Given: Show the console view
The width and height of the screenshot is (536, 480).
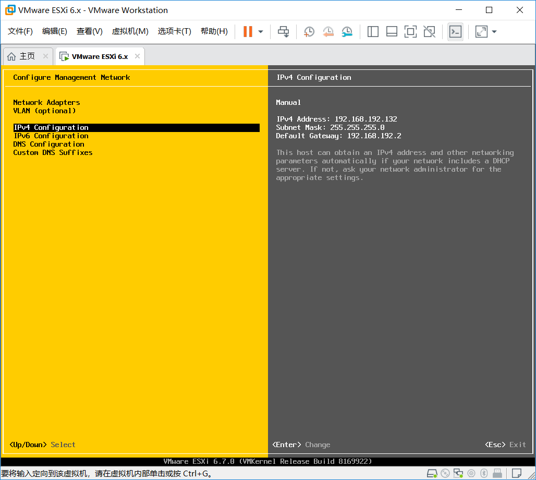Looking at the screenshot, I should pos(455,32).
